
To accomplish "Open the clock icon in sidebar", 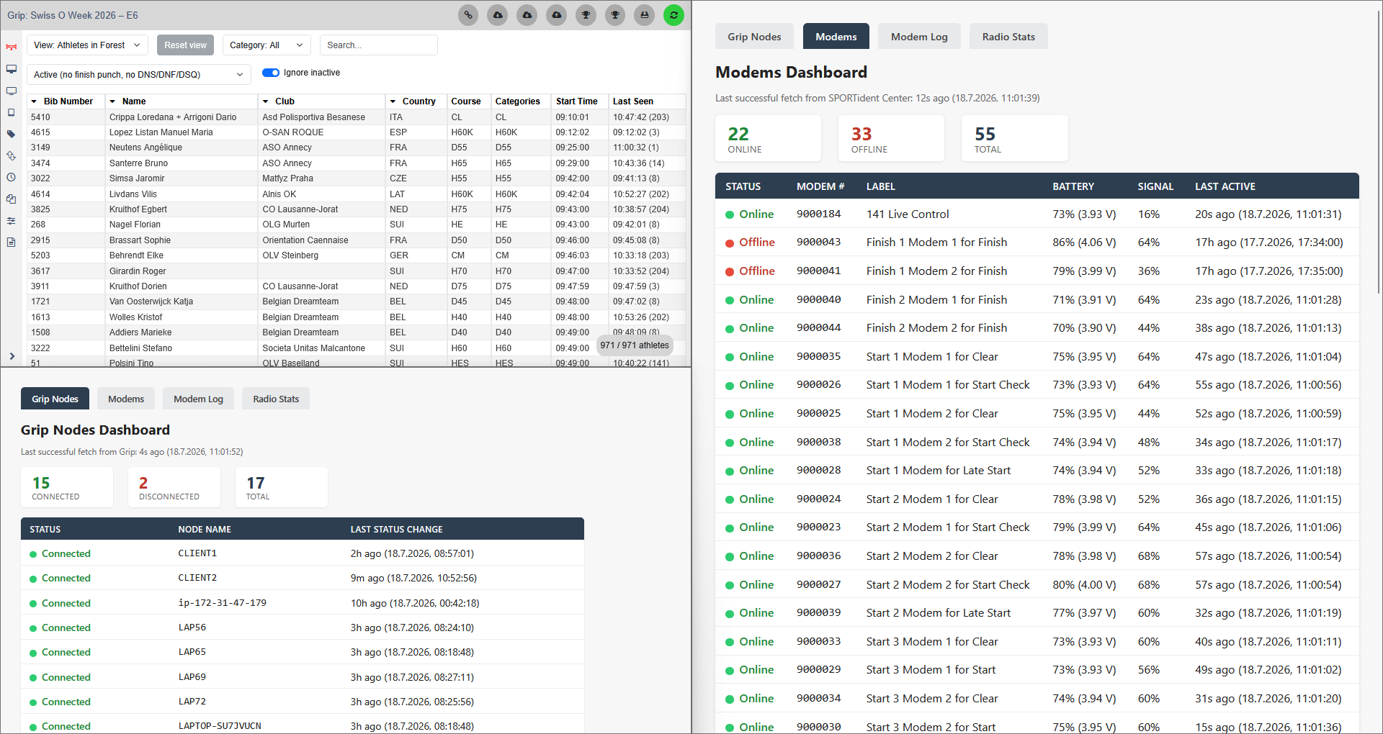I will point(11,177).
